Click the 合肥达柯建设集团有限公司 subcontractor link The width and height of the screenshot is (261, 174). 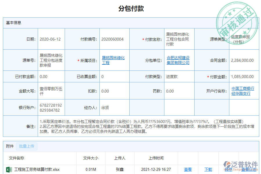coord(177,60)
